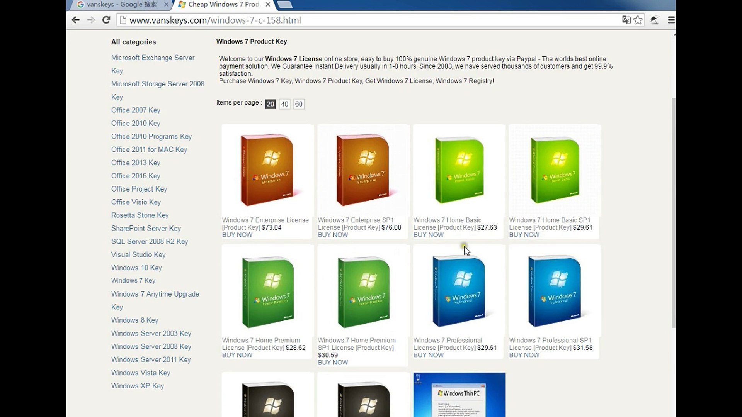742x417 pixels.
Task: Click the browser back arrow
Action: coord(76,20)
